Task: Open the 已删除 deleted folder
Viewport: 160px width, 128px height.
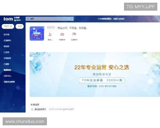Action: click(x=6, y=64)
